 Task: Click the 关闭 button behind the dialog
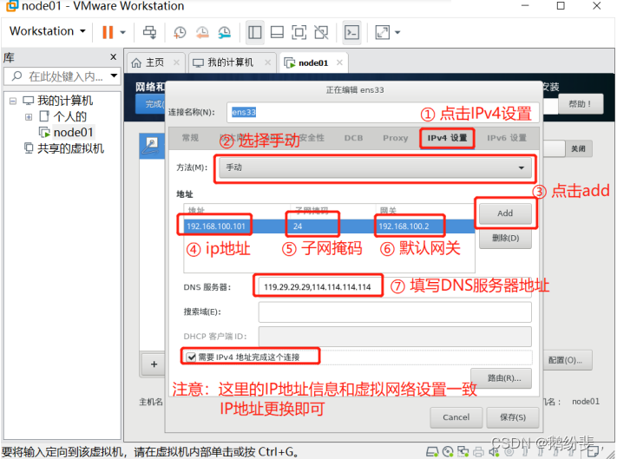pos(578,148)
